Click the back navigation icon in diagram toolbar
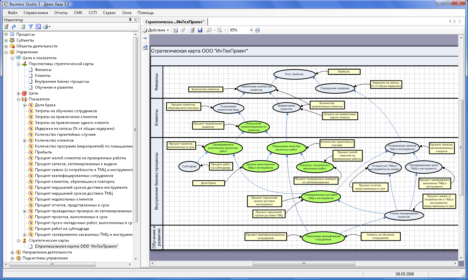Image resolution: width=468 pixels, height=280 pixels. pyautogui.click(x=209, y=30)
